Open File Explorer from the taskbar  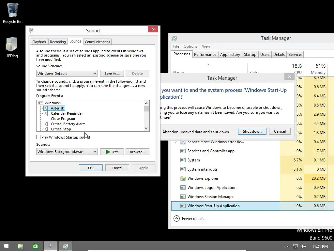click(21, 246)
